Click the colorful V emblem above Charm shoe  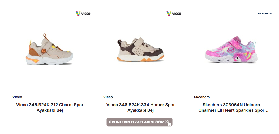(x=78, y=14)
